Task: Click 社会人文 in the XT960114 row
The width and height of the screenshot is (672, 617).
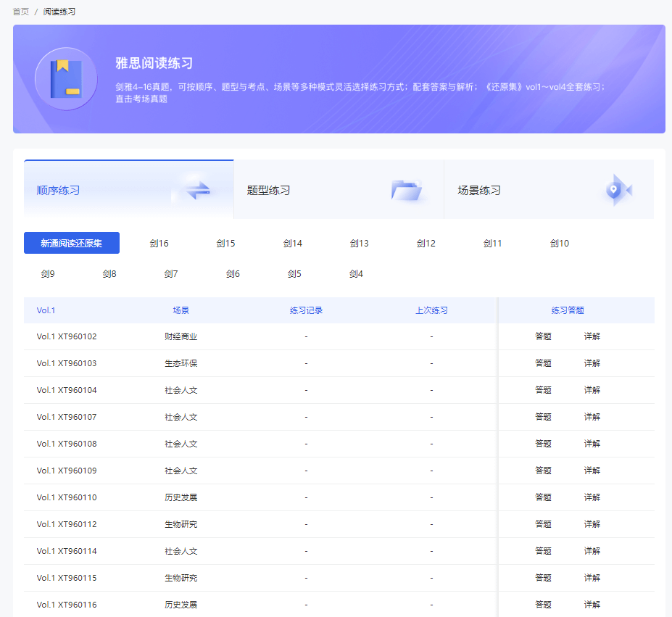Action: point(181,551)
